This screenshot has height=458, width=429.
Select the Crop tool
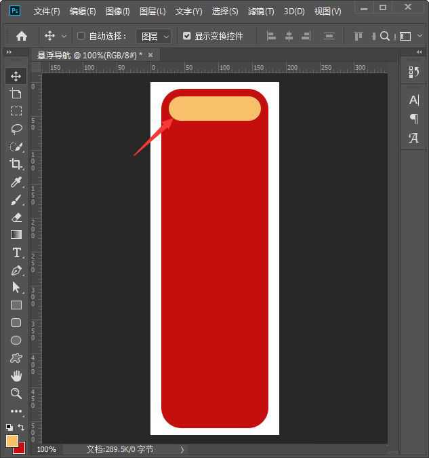click(16, 164)
